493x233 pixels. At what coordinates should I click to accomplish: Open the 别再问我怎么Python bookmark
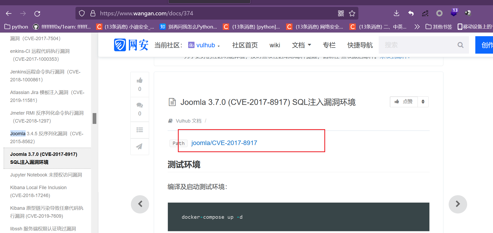[188, 27]
